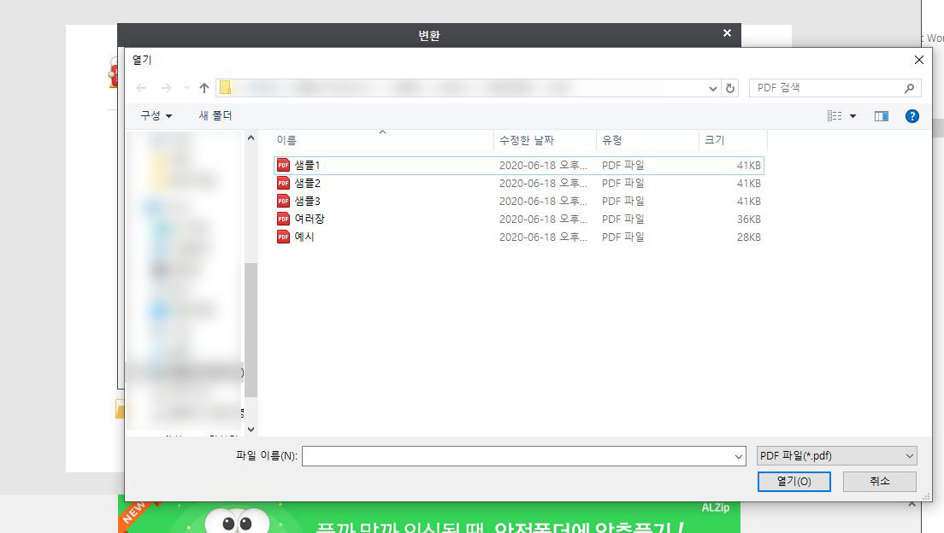Open recent locations dropdown arrow

(x=186, y=88)
